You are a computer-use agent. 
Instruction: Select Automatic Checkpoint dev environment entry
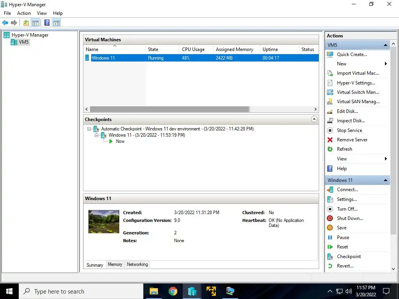[x=177, y=129]
